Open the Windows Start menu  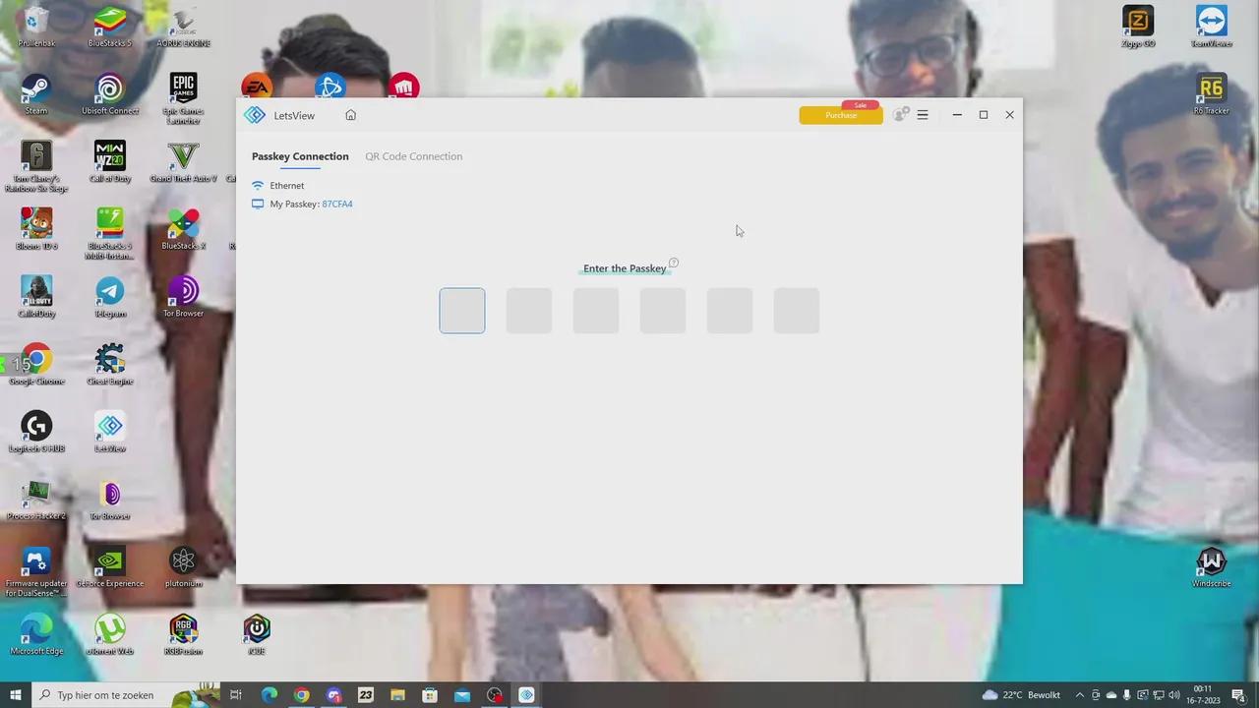point(16,695)
